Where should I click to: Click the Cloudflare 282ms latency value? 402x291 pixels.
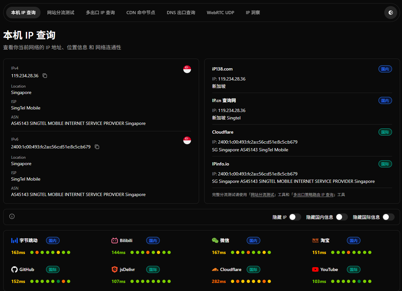(x=219, y=281)
